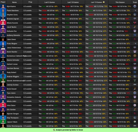Click the Spurs logo in Jeremy Sochan's row
Screen dimensions: 138x132
click(x=135, y=85)
